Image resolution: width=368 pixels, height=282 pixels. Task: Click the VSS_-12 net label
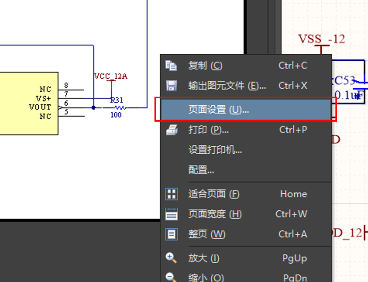tap(322, 39)
